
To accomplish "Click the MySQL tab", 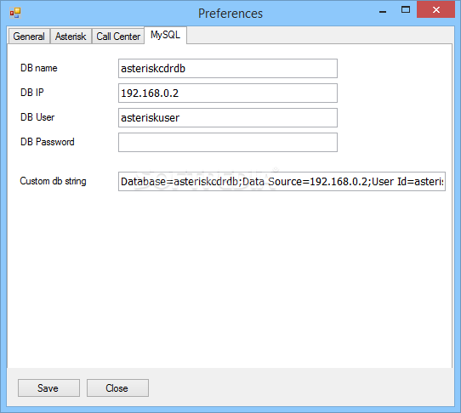I will point(165,35).
